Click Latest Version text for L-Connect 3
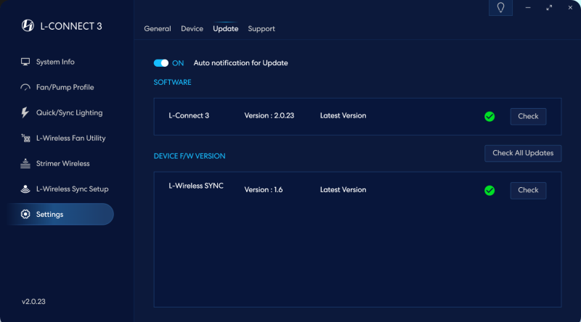The width and height of the screenshot is (581, 322). [343, 116]
